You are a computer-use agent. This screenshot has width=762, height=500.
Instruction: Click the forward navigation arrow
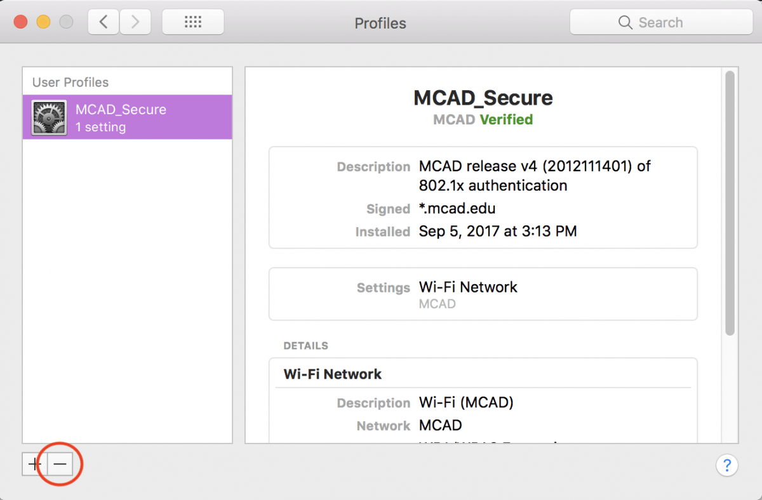coord(134,21)
